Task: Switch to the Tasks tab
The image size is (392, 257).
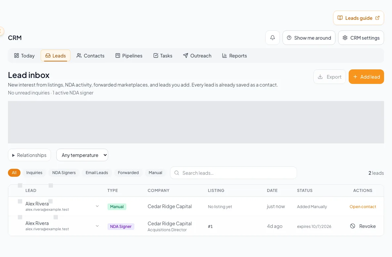Action: tap(163, 56)
